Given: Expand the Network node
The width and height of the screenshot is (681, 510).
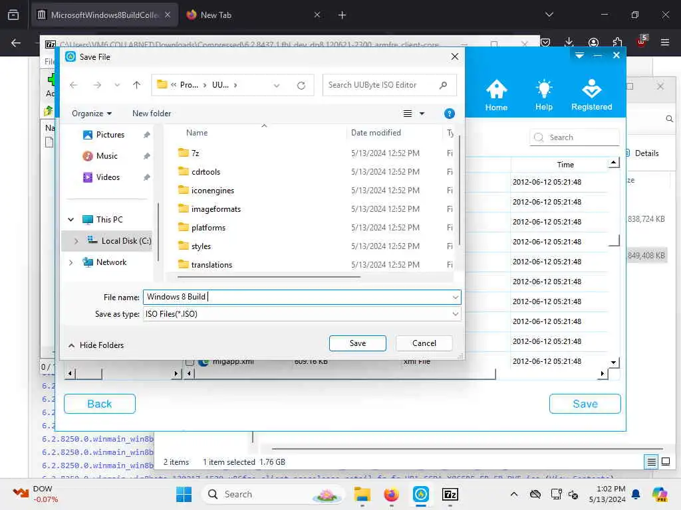Looking at the screenshot, I should 70,262.
